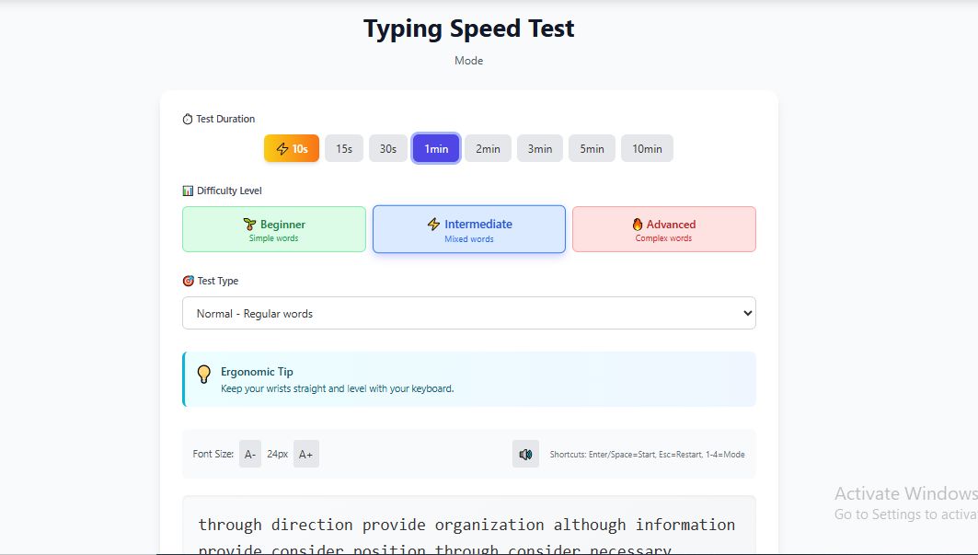The image size is (978, 555).
Task: Click the flame icon on Advanced
Action: pyautogui.click(x=637, y=224)
